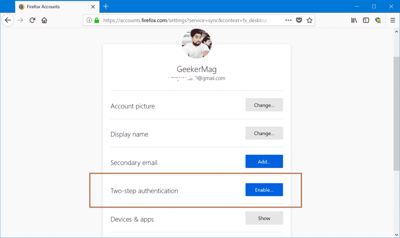Click the scrollbar down arrow

pyautogui.click(x=396, y=235)
